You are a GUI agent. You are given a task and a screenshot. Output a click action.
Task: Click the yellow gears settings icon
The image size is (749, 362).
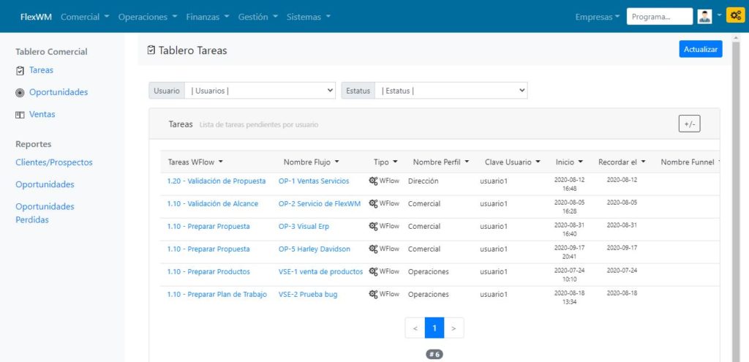coord(735,16)
